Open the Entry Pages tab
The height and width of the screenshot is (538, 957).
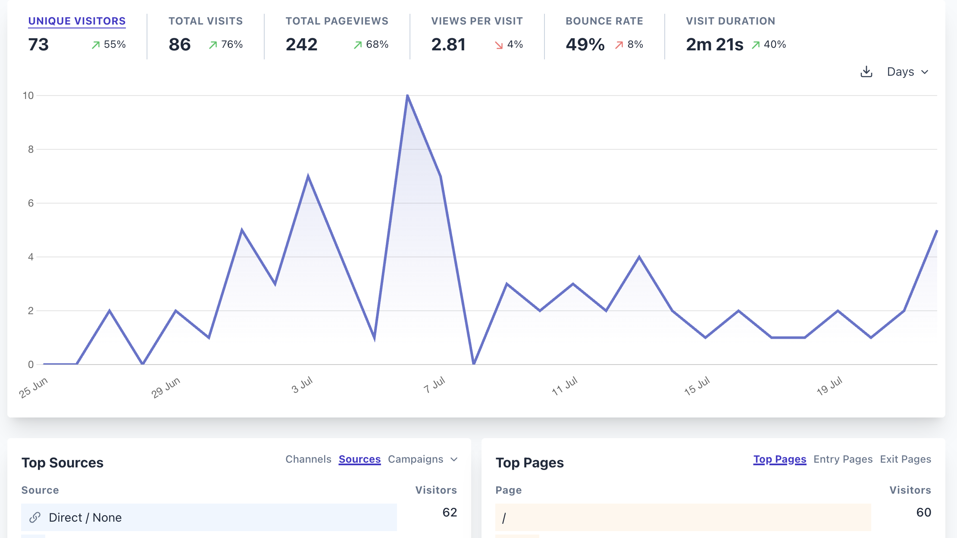tap(843, 459)
